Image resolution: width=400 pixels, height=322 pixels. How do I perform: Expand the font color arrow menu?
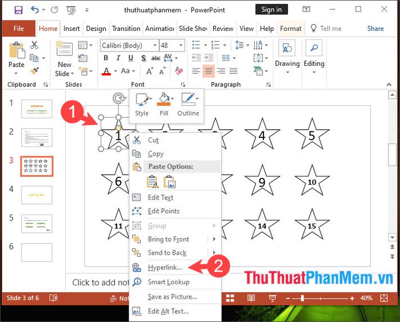[x=115, y=71]
